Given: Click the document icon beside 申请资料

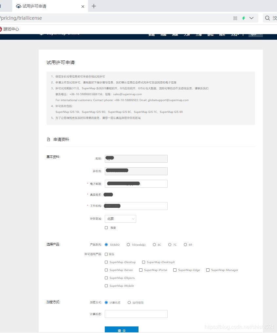Looking at the screenshot, I should [48, 139].
